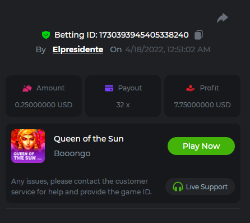
Task: Click the green verified shield icon
Action: point(46,35)
